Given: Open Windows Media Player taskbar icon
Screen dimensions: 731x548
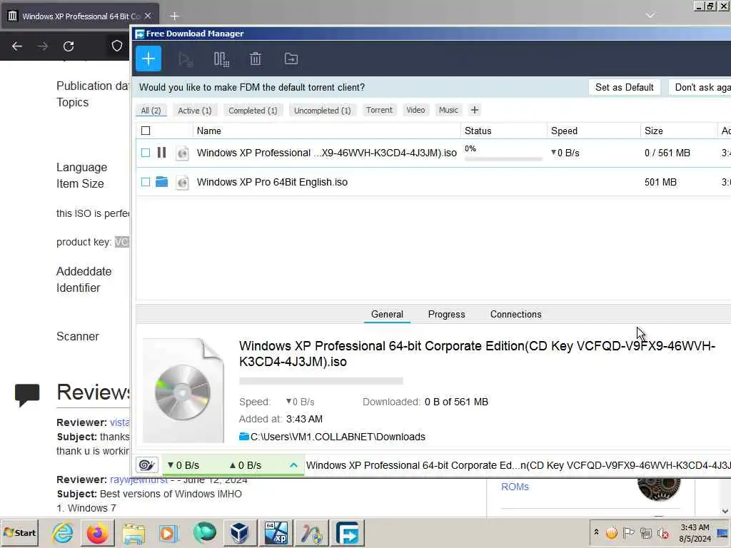Looking at the screenshot, I should point(168,532).
